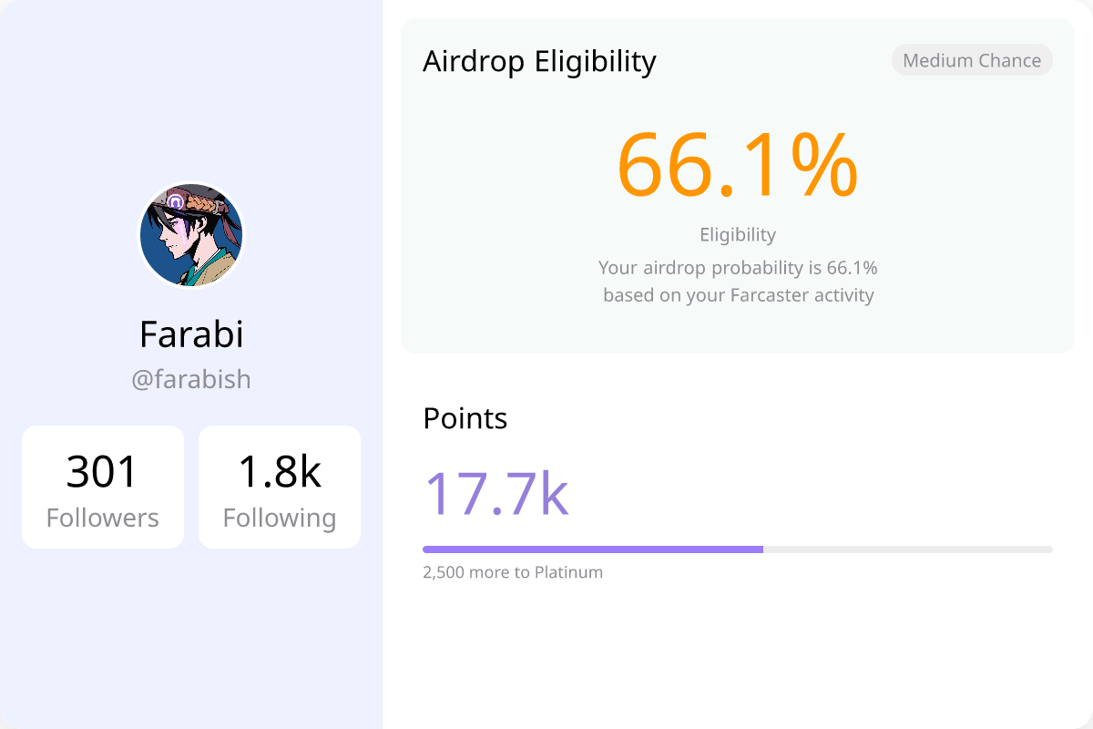The width and height of the screenshot is (1093, 729).
Task: Click the purple filled progress bar portion
Action: click(x=593, y=549)
